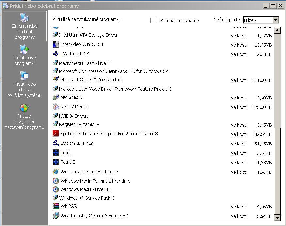286x226 pixels.
Task: Click the WinRAR books icon
Action: (56, 206)
